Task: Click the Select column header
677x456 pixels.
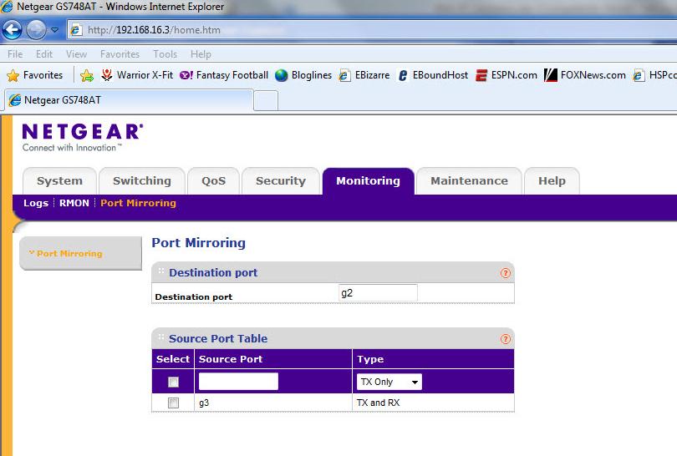Action: point(173,359)
